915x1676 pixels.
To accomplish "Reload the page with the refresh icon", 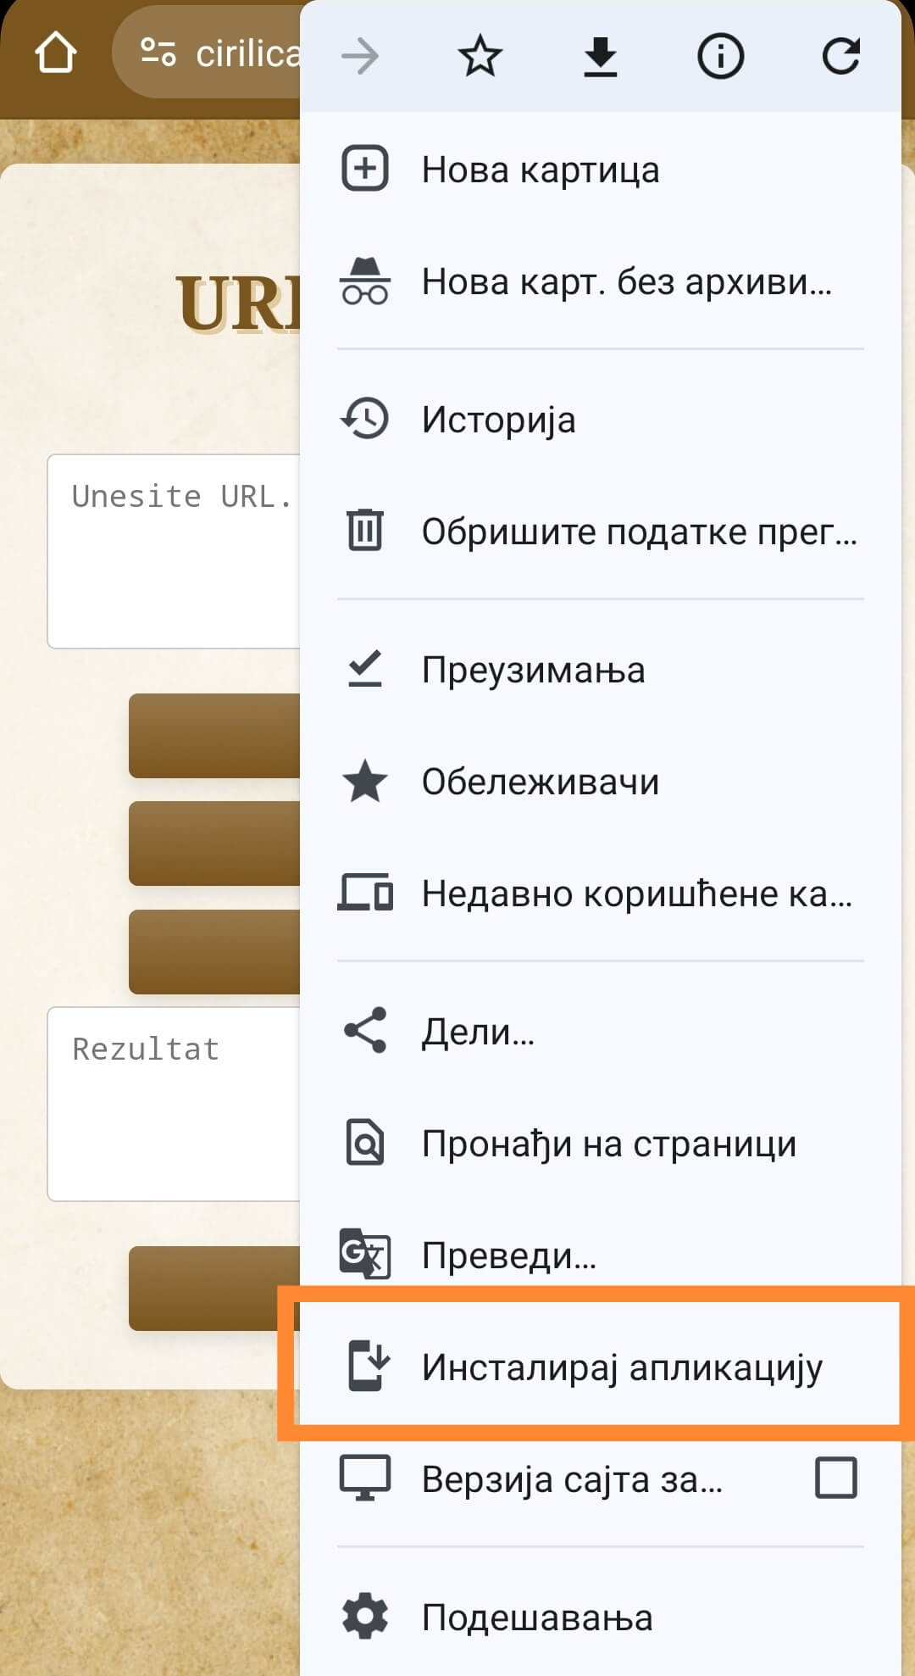I will coord(841,56).
